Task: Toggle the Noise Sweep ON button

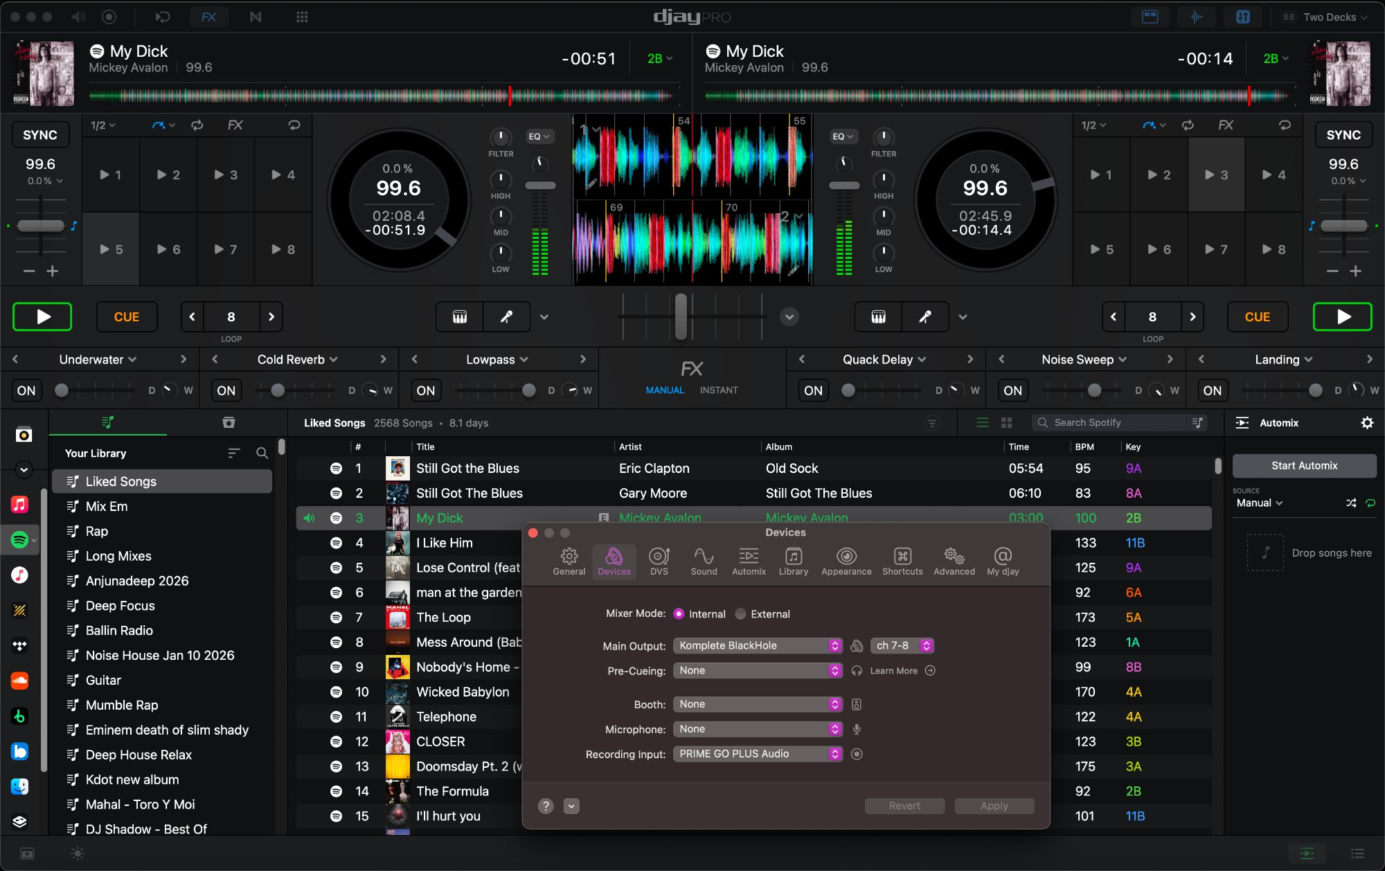Action: [x=1012, y=390]
